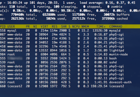Select php5-cgi with time 0:04.21

[x=117, y=43]
